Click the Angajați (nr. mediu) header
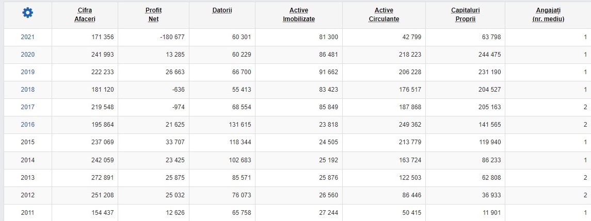591x221 pixels. tap(548, 15)
